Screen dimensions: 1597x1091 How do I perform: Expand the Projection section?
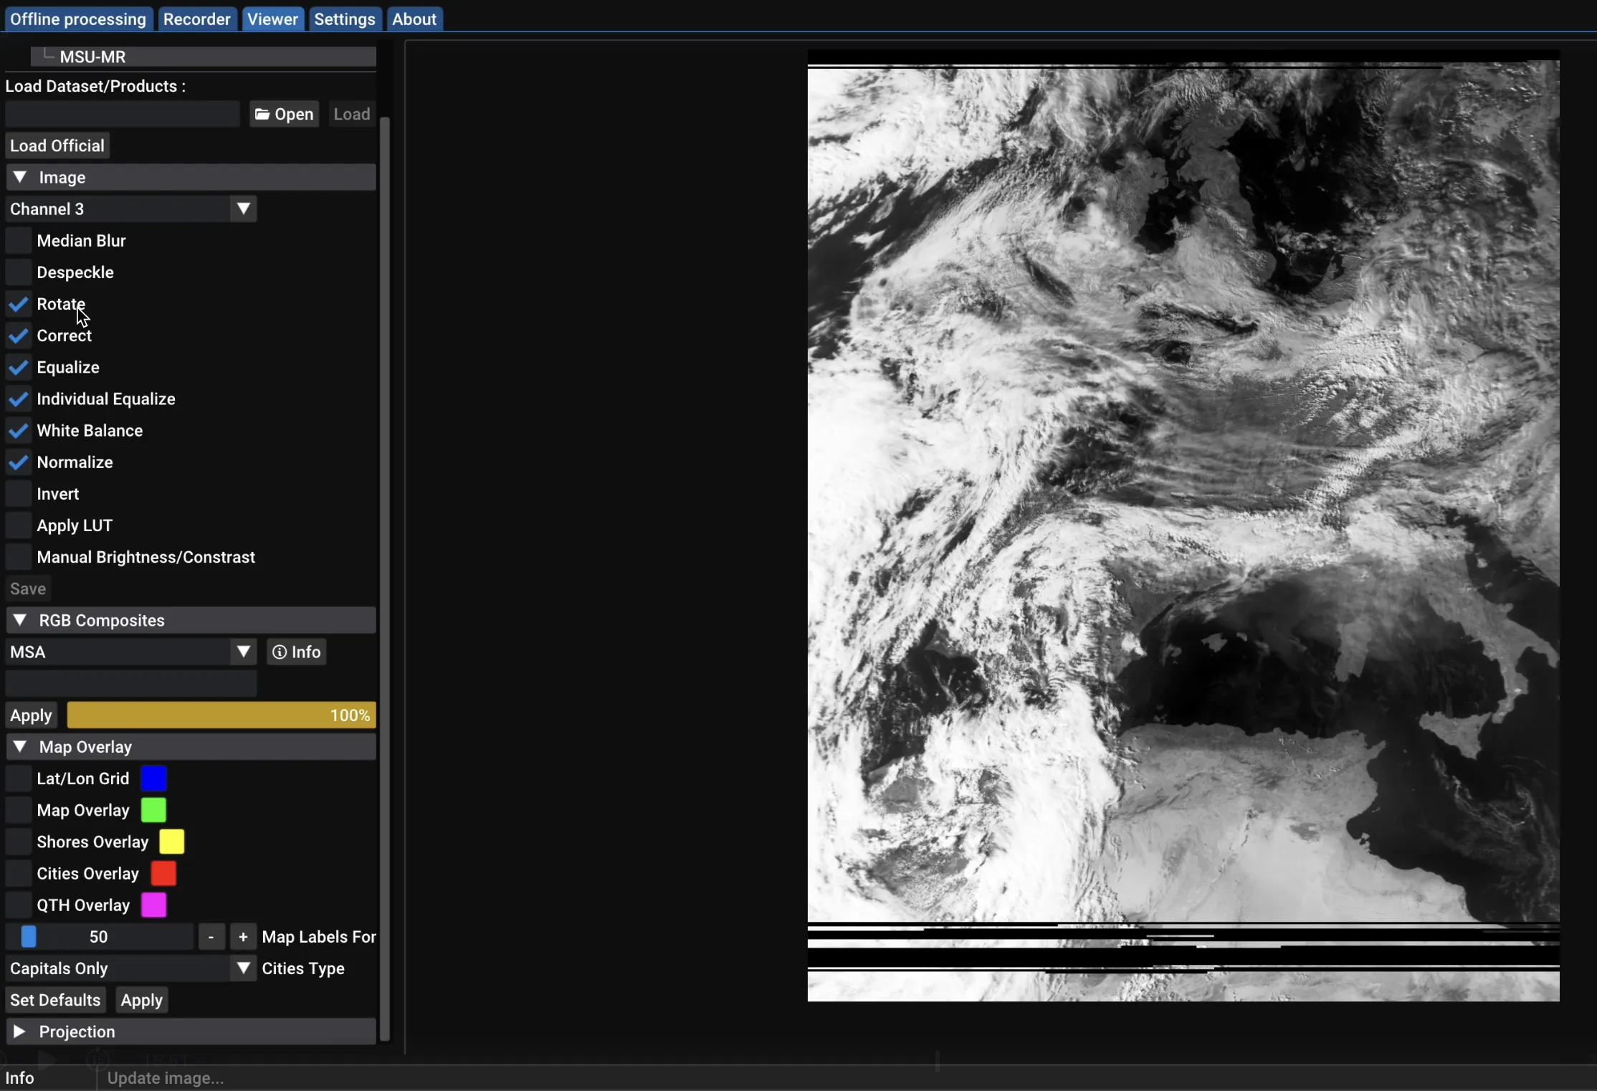coord(20,1031)
